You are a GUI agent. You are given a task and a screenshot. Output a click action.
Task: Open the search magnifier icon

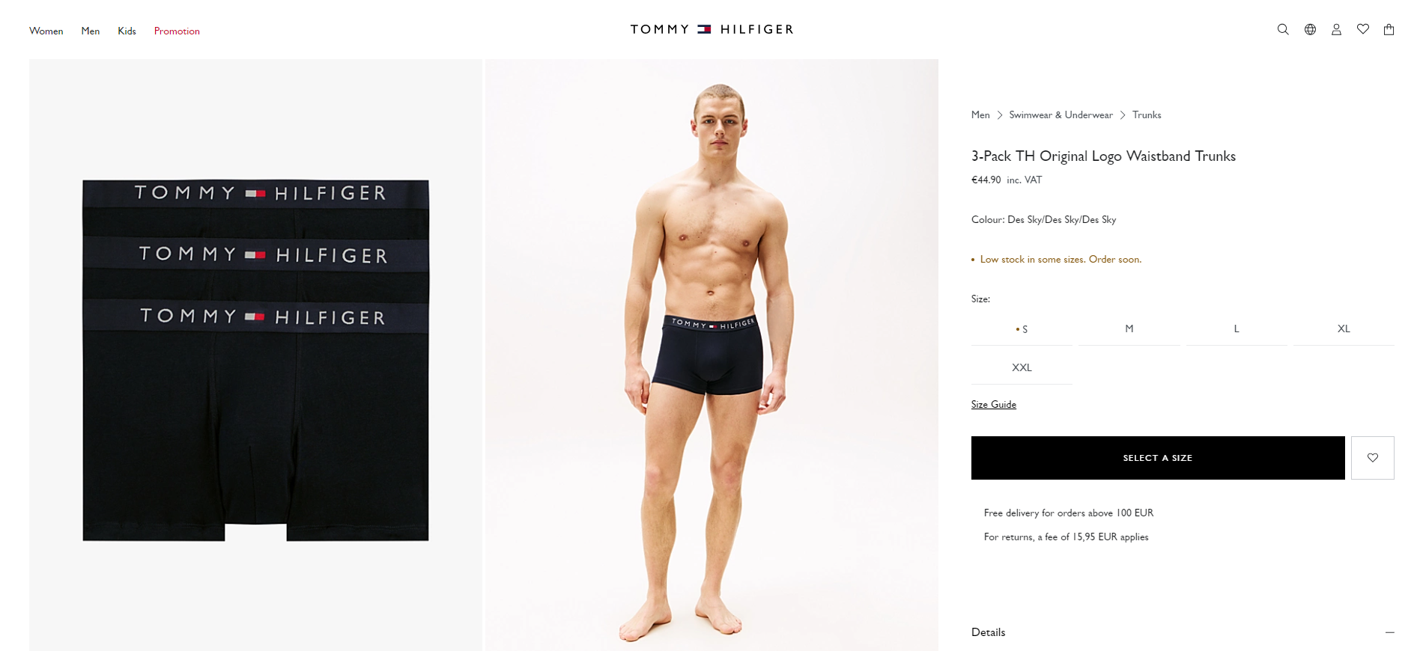[1283, 30]
